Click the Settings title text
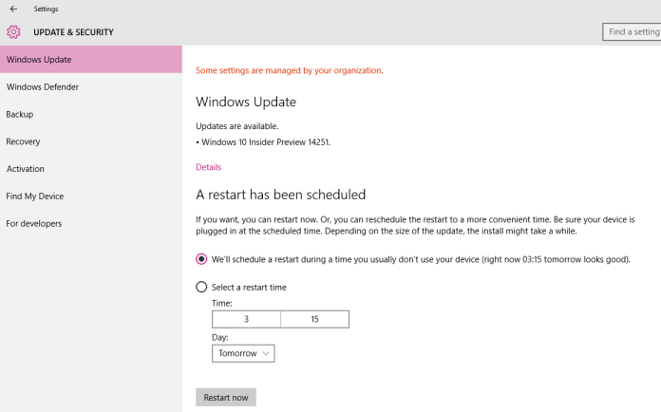661x412 pixels. (46, 9)
